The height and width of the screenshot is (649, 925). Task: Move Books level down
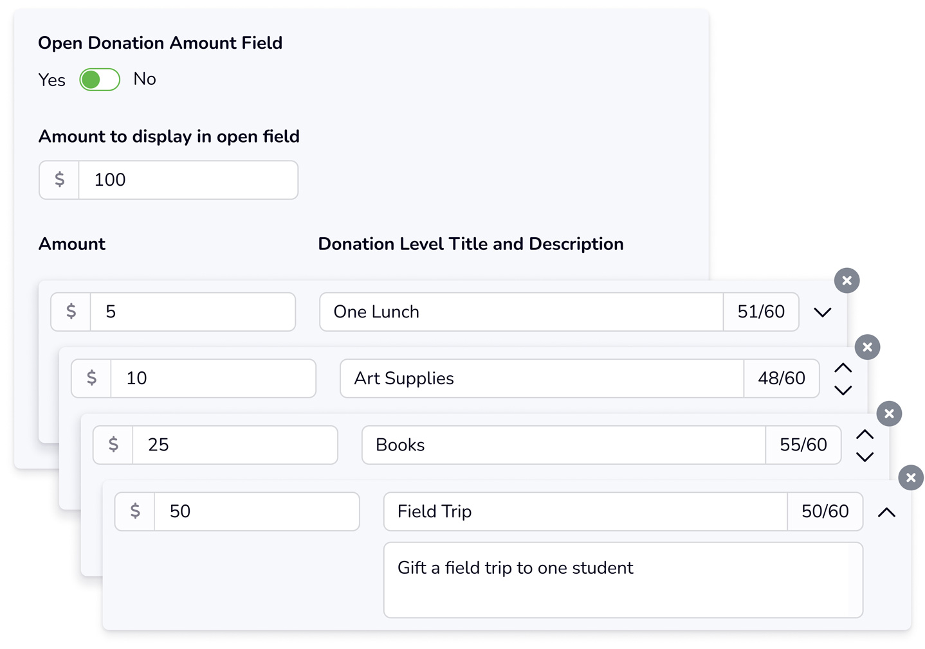pyautogui.click(x=865, y=457)
